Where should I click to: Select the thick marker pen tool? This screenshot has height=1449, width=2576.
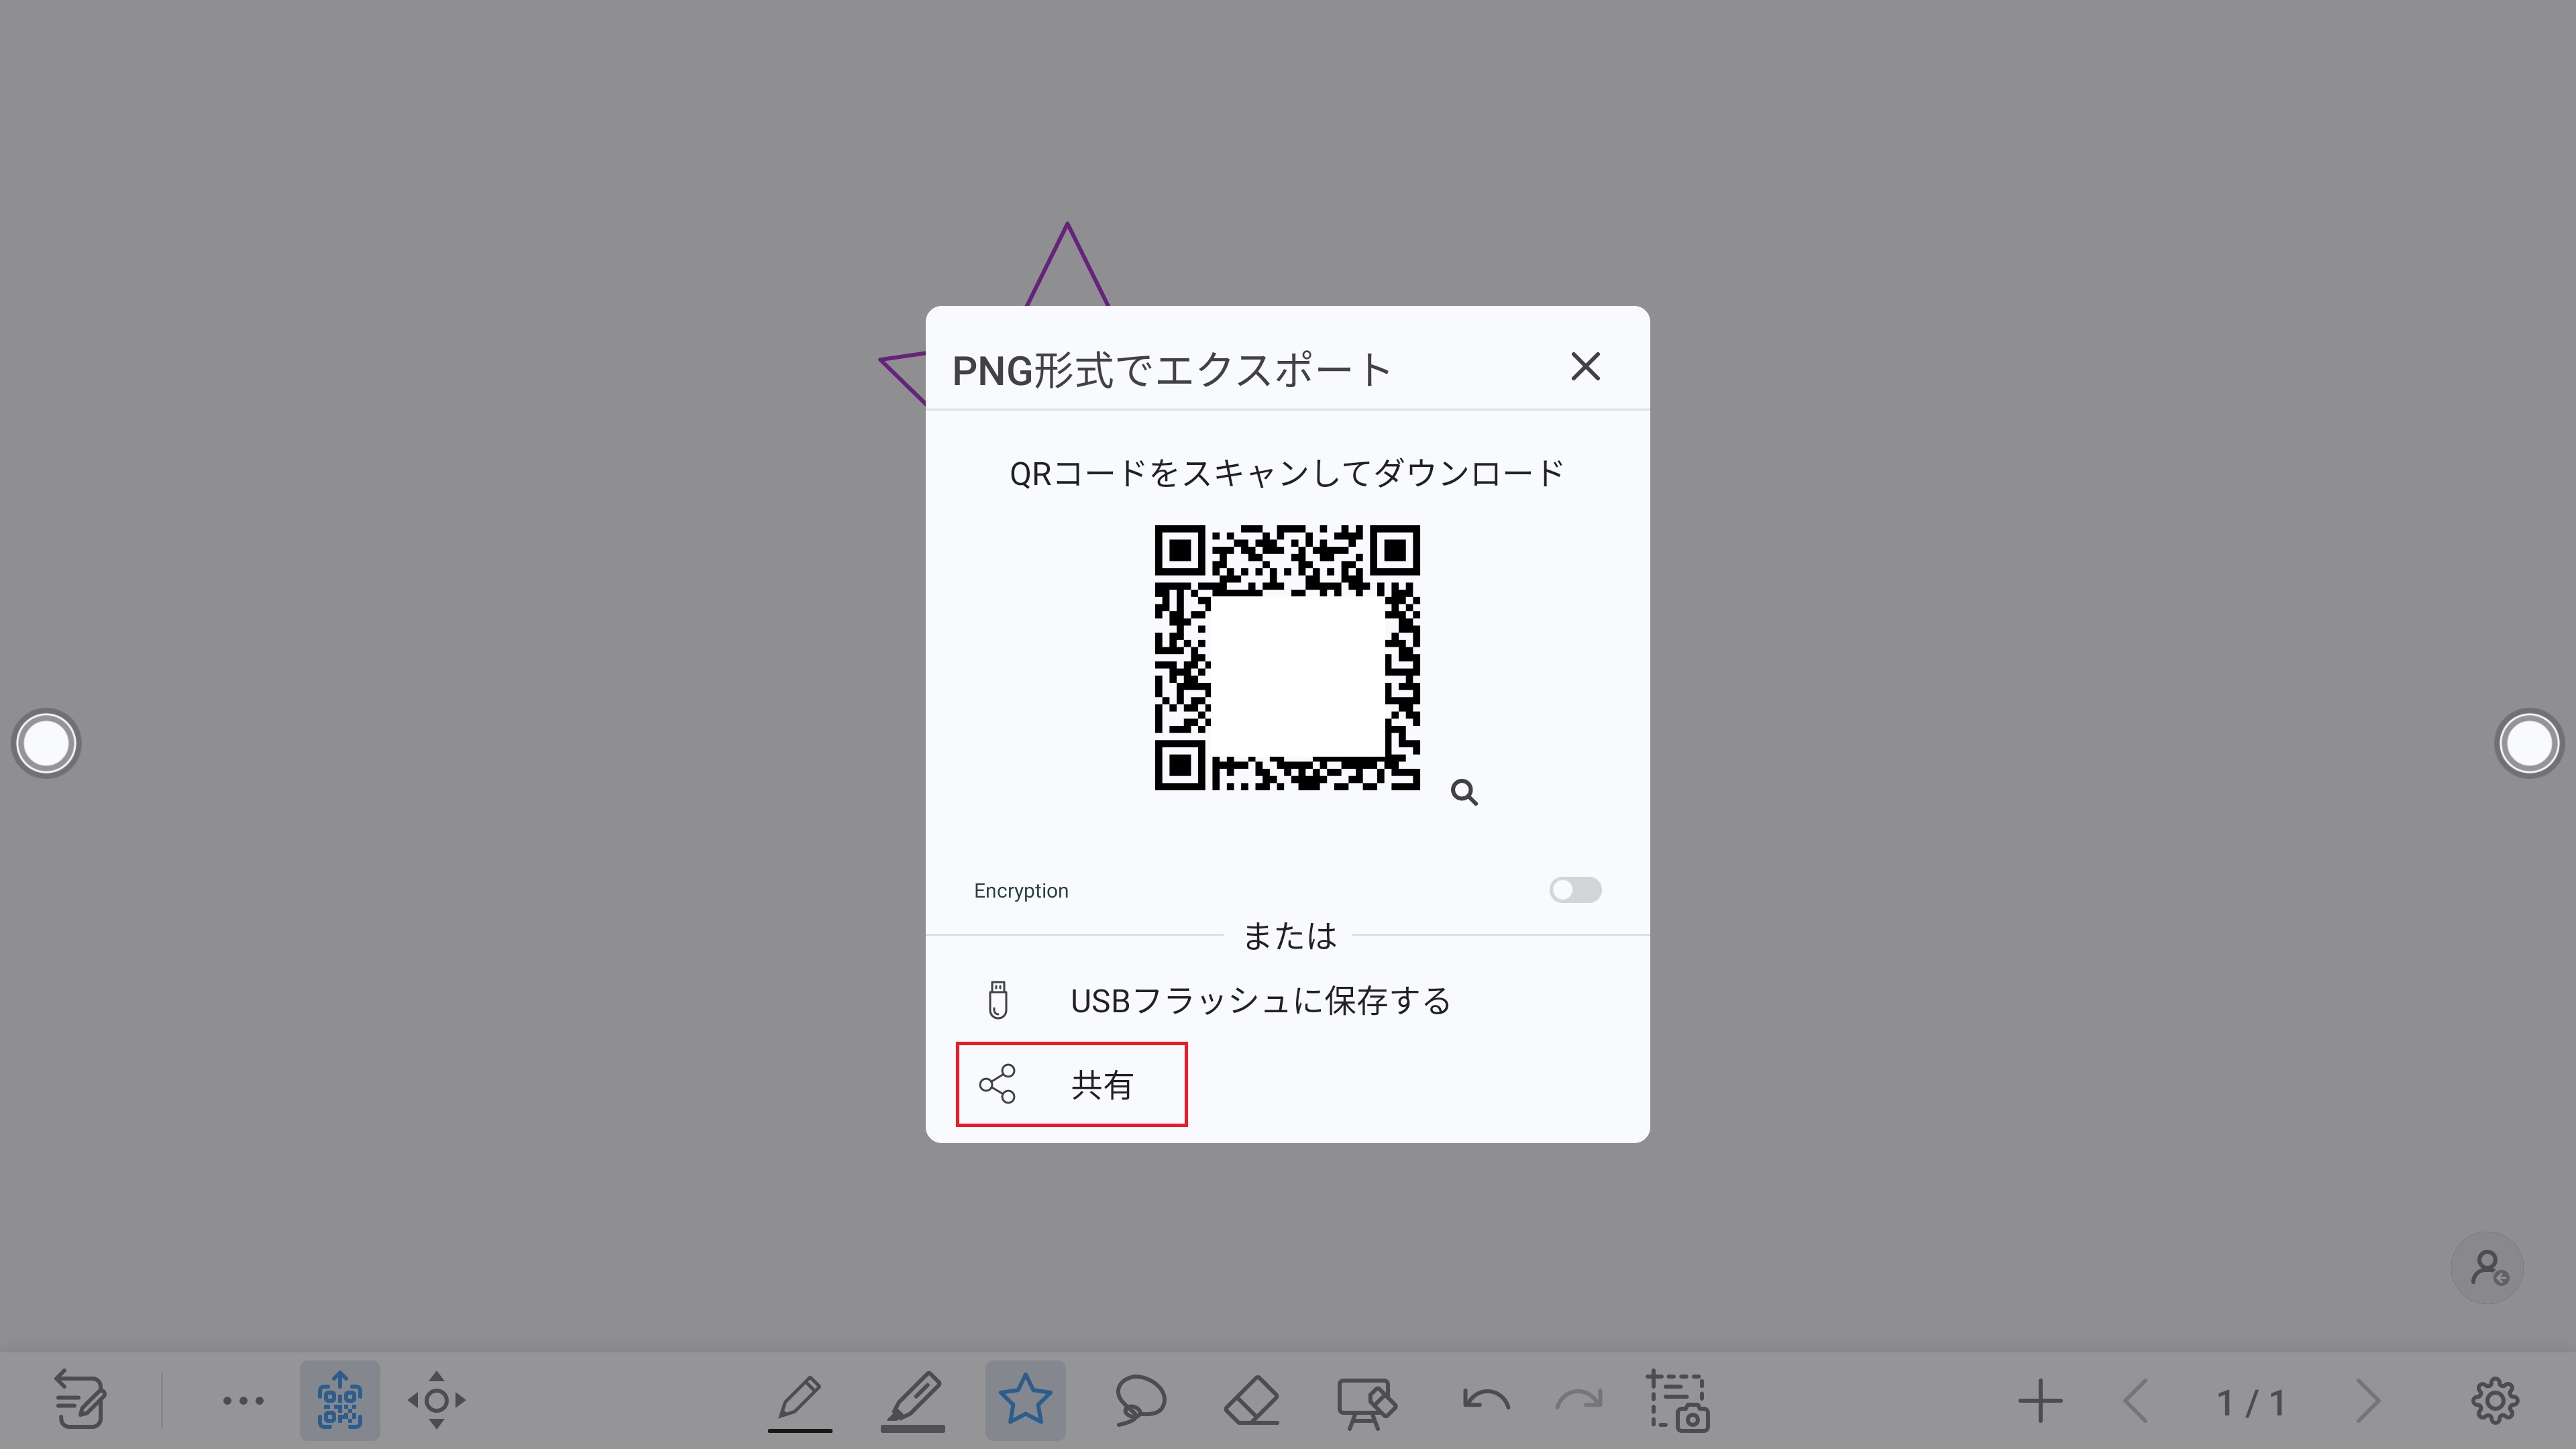coord(912,1401)
